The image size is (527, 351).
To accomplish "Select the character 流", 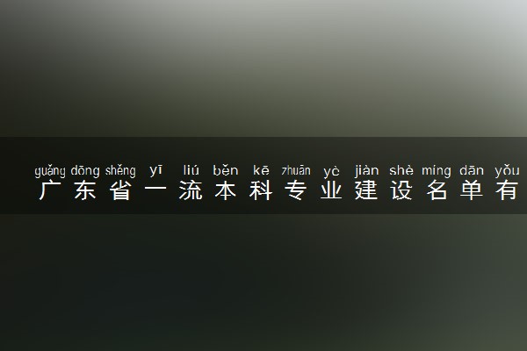I will pos(191,190).
